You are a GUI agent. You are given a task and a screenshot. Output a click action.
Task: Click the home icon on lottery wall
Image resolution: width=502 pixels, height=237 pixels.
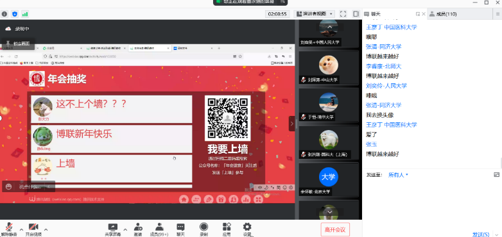click(x=184, y=199)
